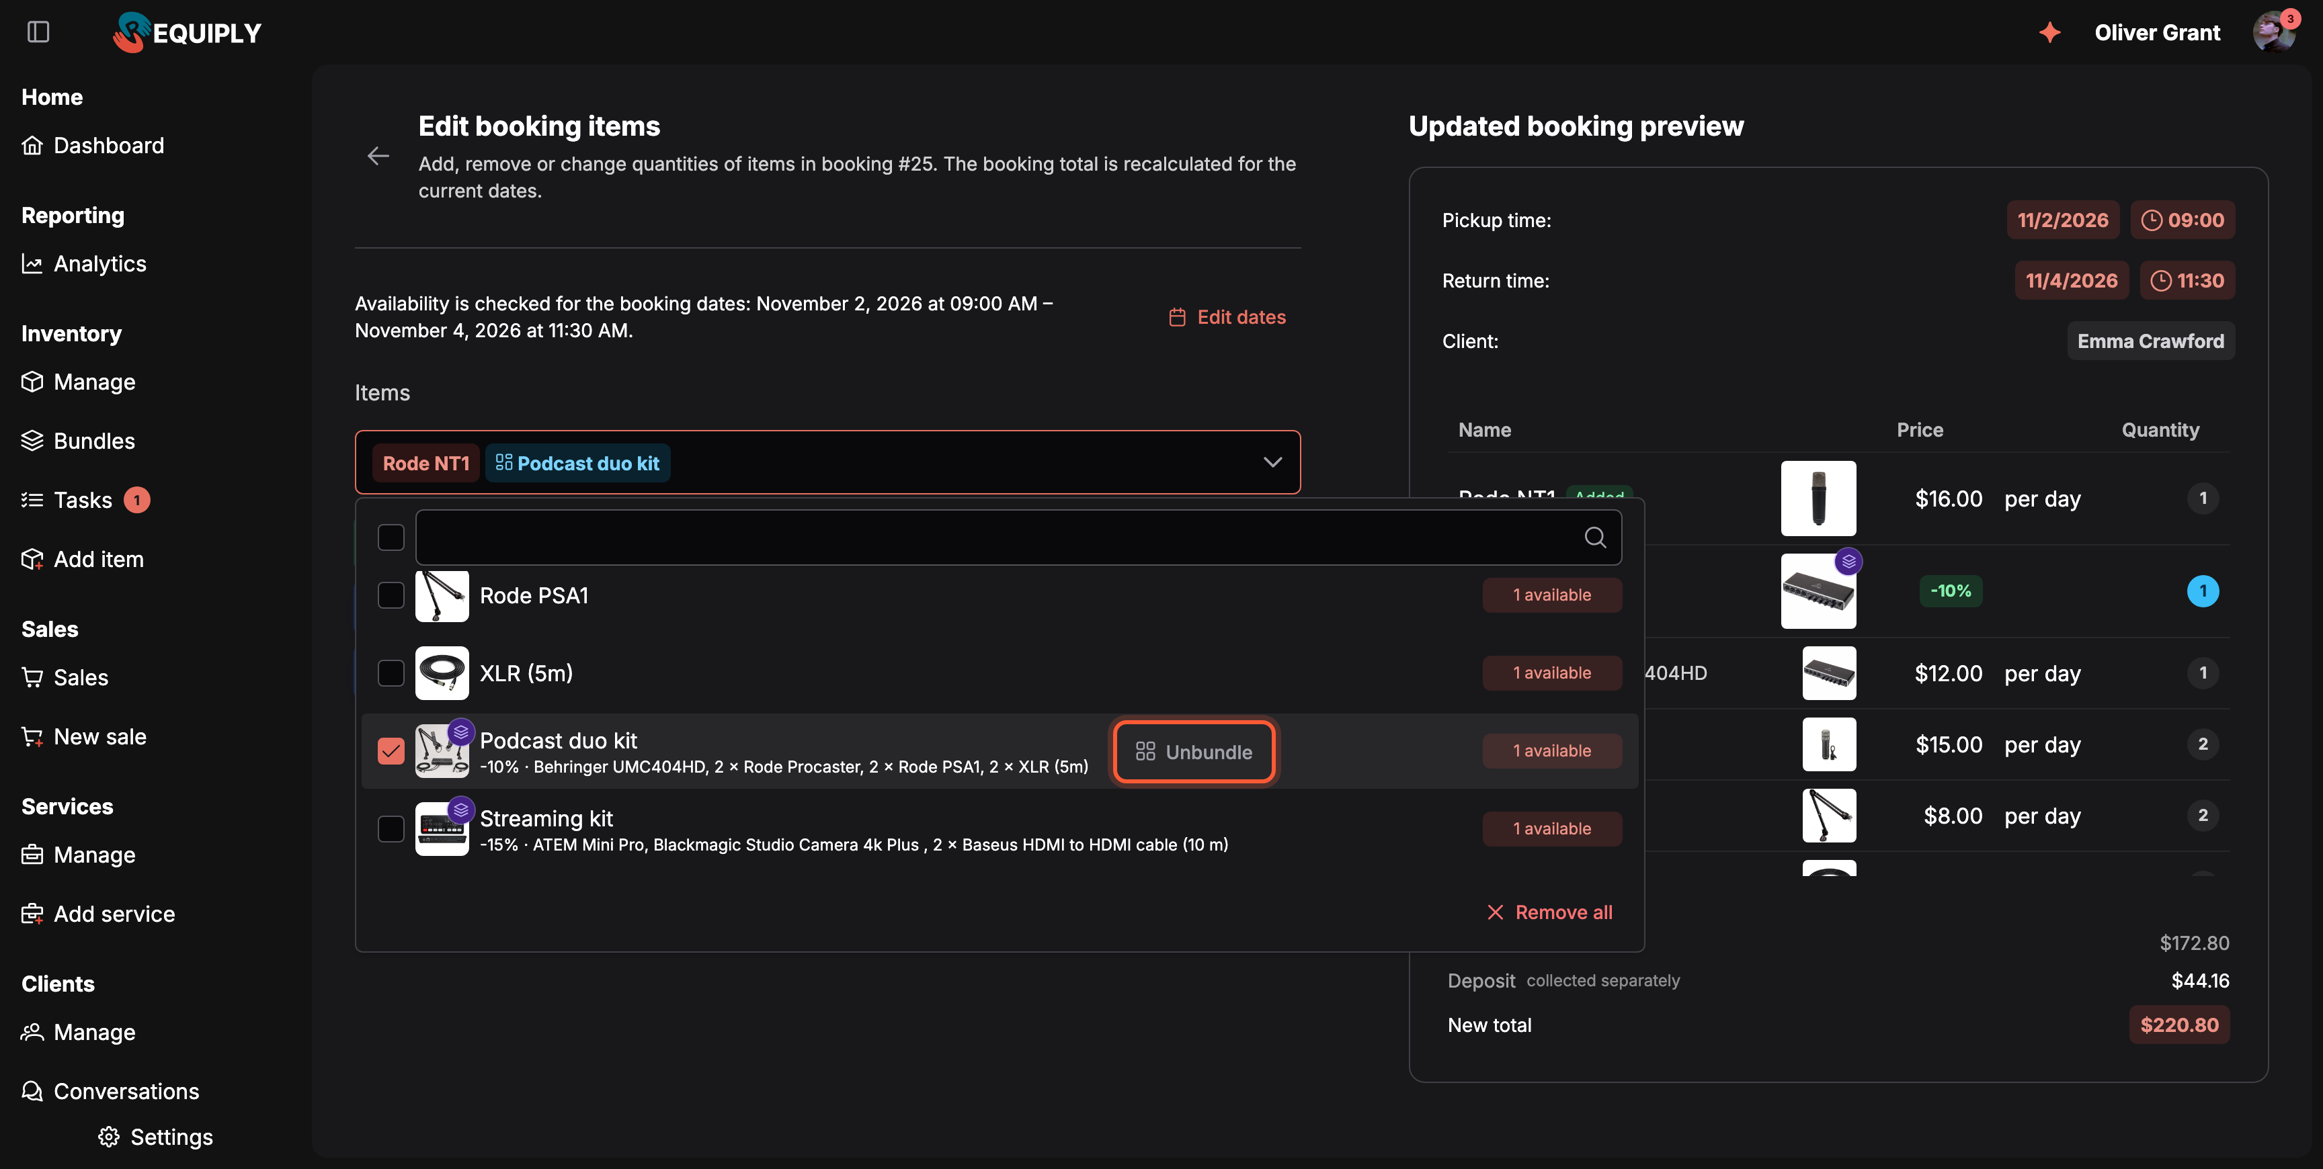
Task: Click return time 11:30
Action: coord(2187,280)
